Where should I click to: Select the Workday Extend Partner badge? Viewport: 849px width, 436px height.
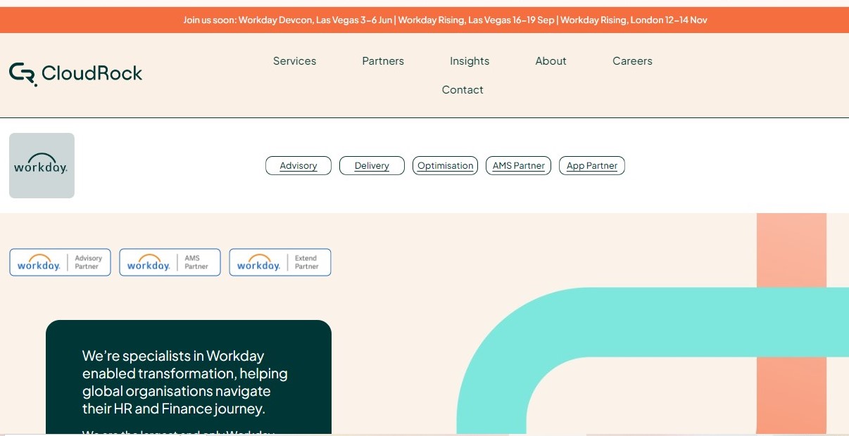click(x=280, y=262)
